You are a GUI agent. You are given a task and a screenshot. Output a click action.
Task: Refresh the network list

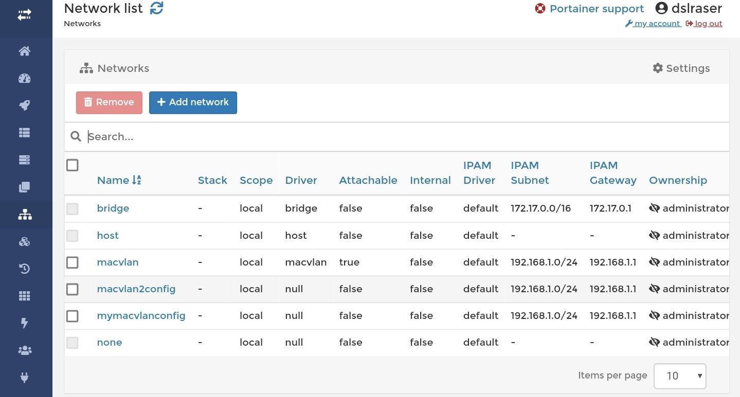pos(157,8)
